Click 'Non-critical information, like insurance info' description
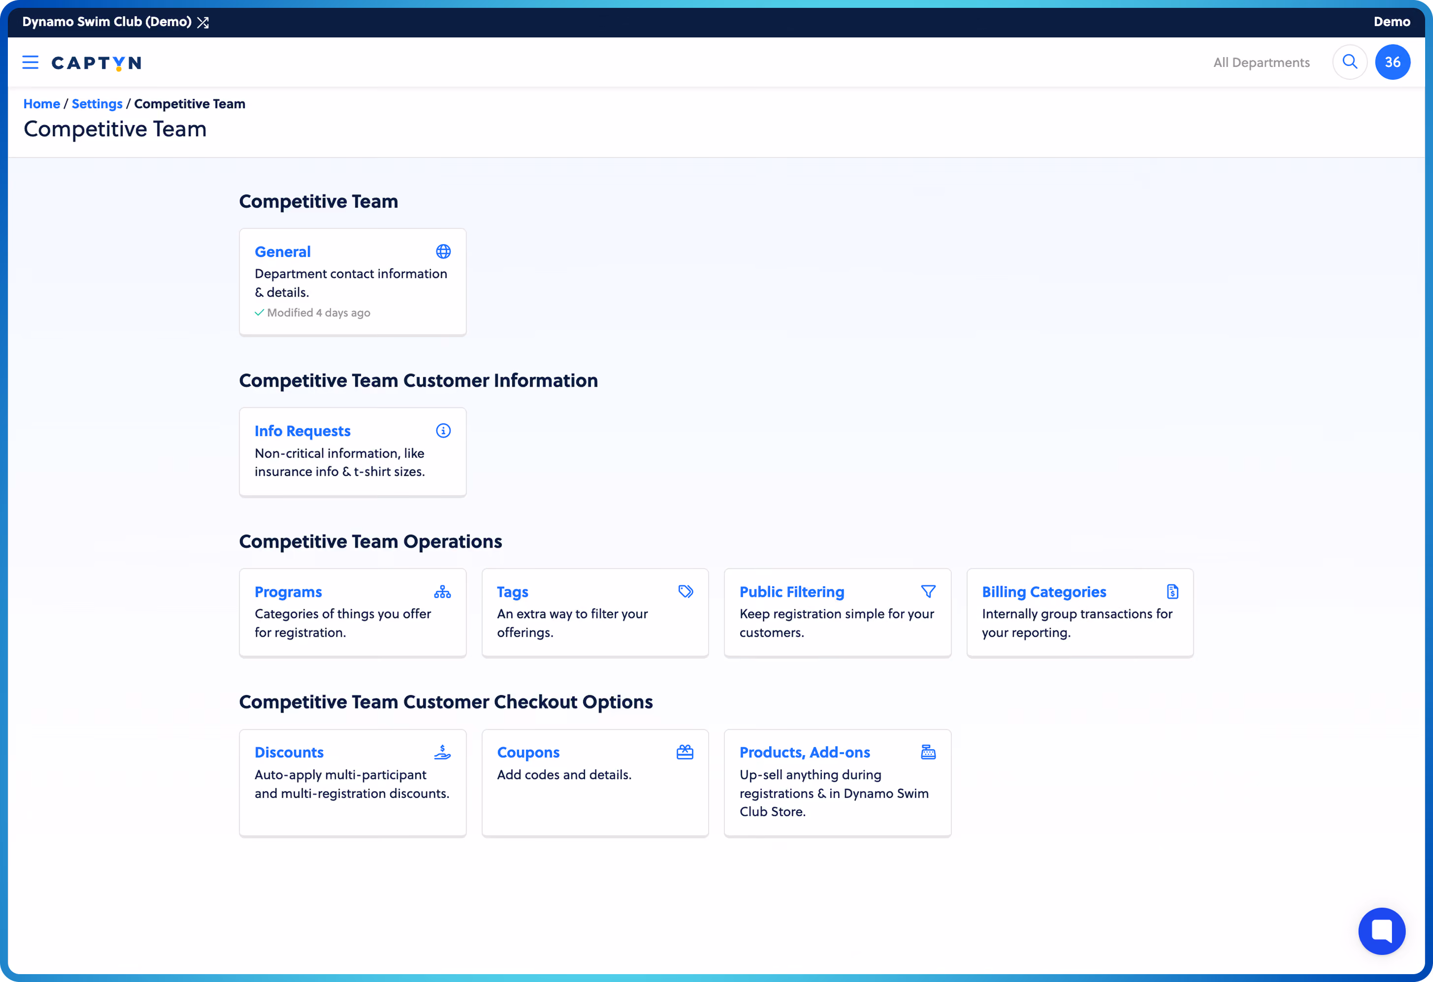 (340, 462)
